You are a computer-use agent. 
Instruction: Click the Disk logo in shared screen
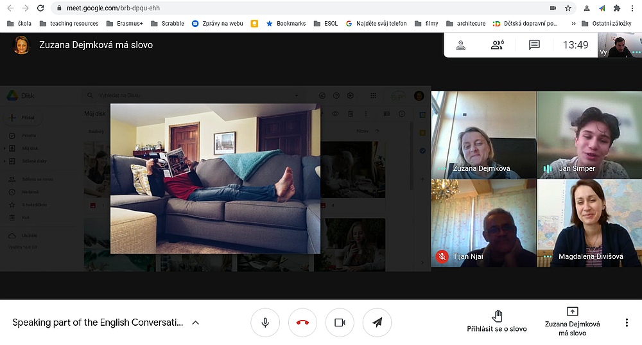click(x=21, y=96)
